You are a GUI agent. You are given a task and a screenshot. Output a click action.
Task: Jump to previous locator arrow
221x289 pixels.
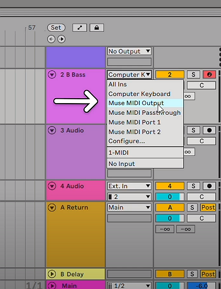point(51,39)
